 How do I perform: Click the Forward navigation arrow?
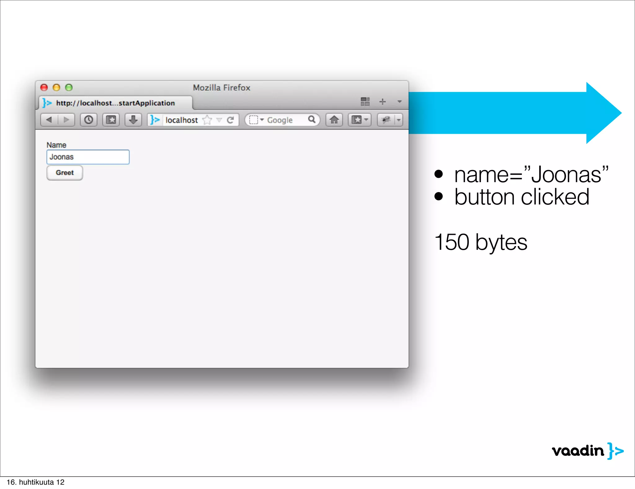[x=66, y=120]
